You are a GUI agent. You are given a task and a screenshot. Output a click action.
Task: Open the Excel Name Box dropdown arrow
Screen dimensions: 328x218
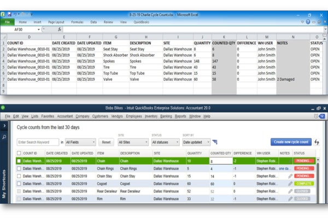click(39, 29)
